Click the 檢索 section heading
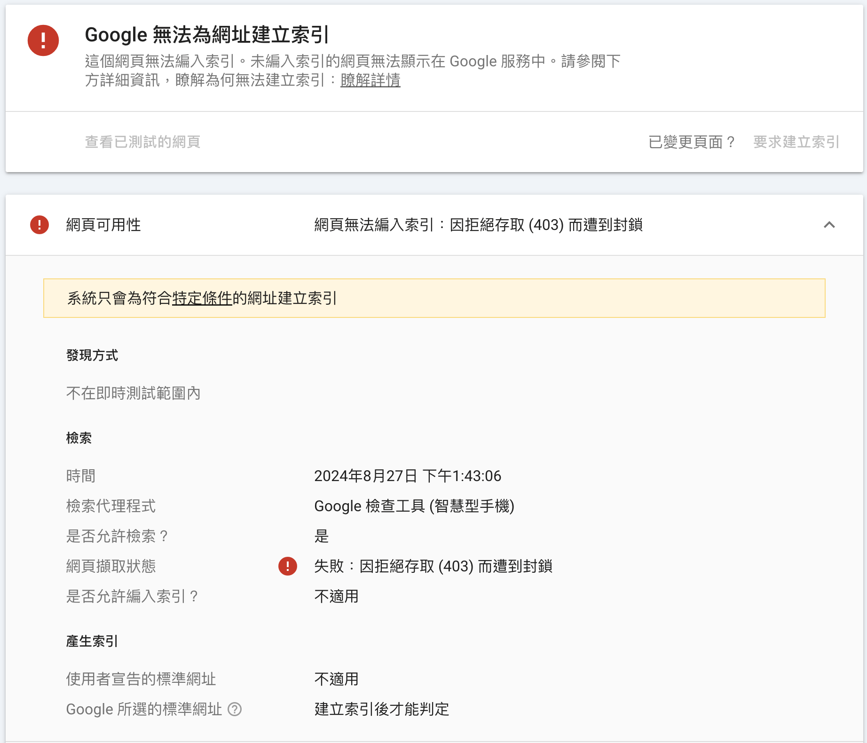 click(79, 438)
